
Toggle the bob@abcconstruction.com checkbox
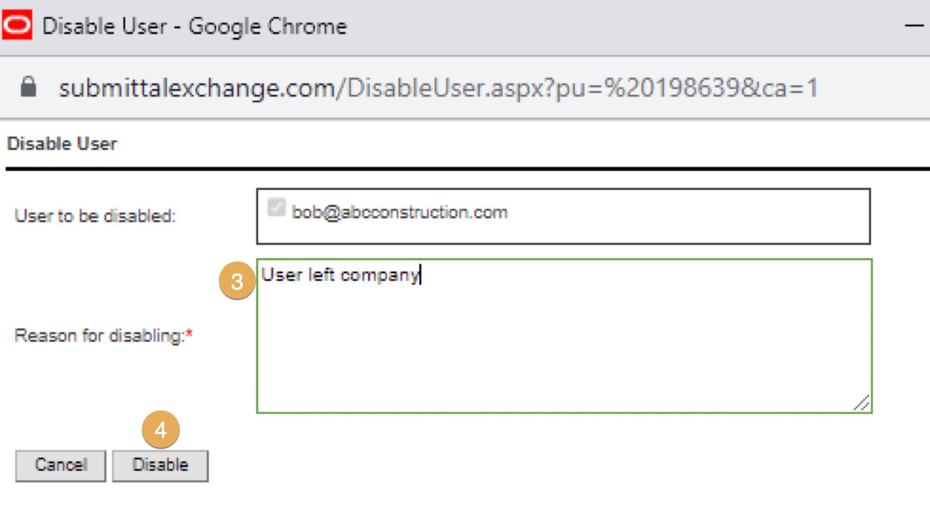point(276,207)
